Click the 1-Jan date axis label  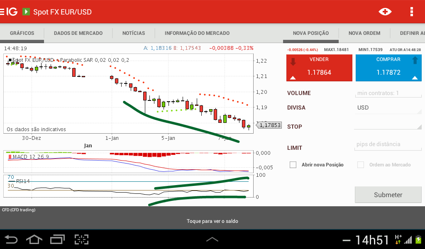tap(112, 138)
